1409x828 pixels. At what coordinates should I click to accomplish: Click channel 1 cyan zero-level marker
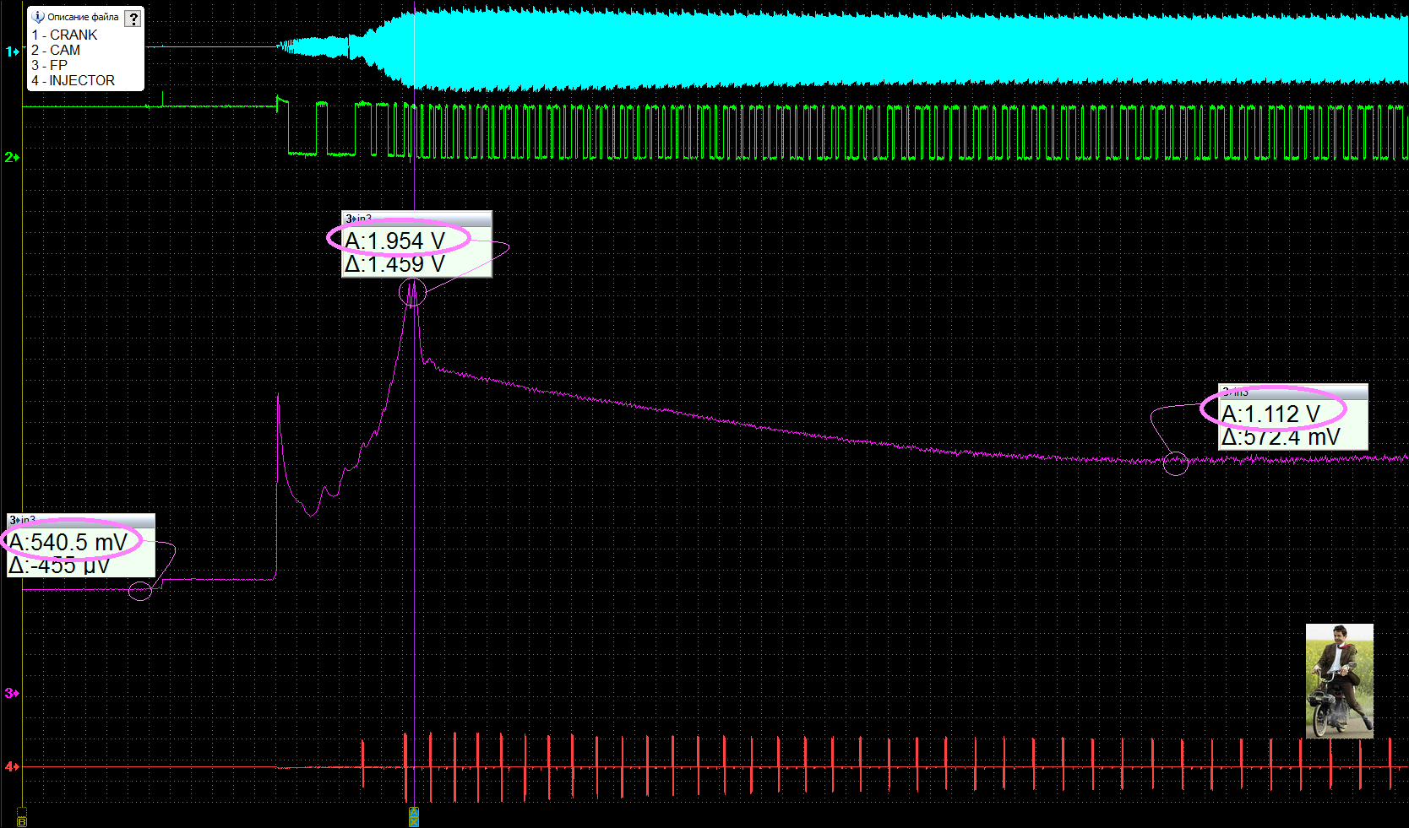click(x=12, y=51)
